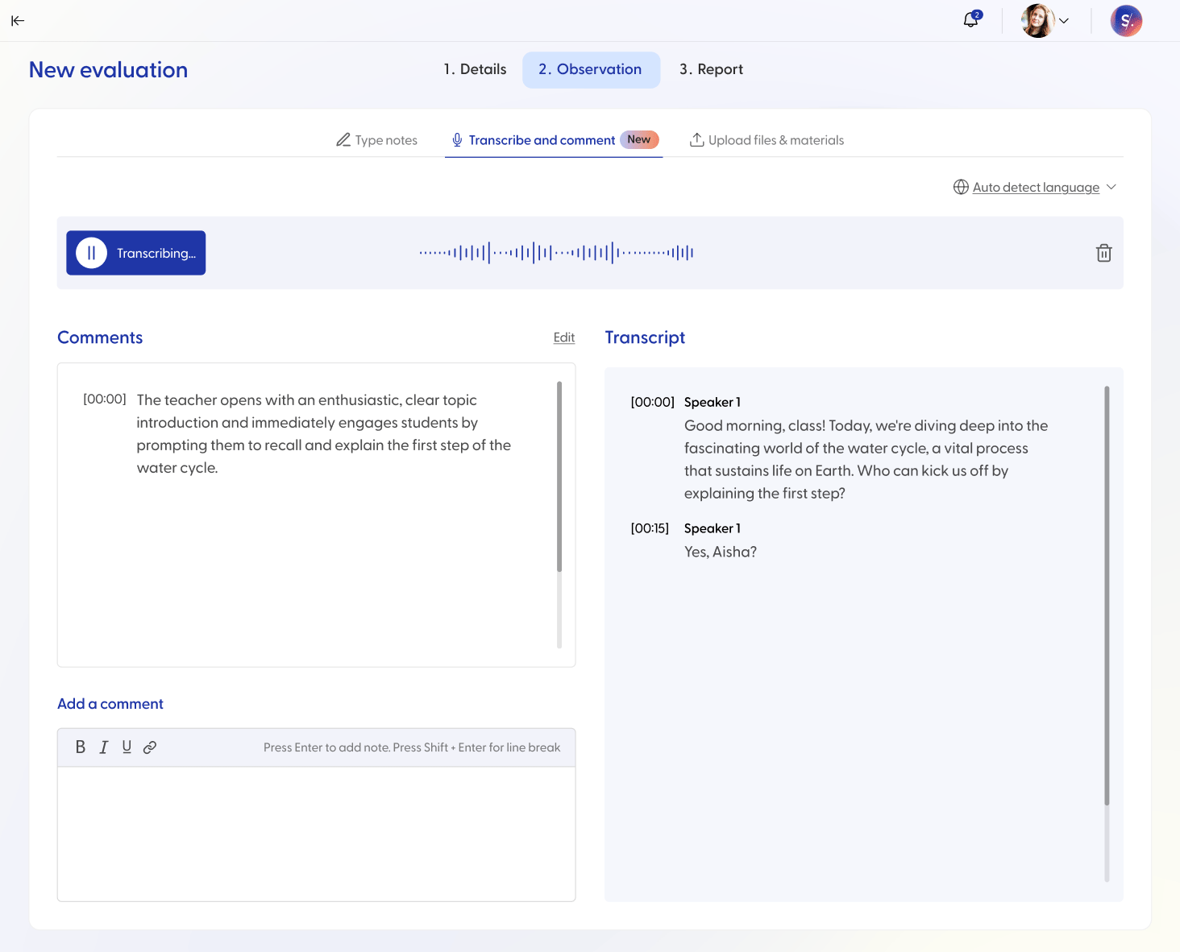Toggle bold formatting in comment editor

81,747
